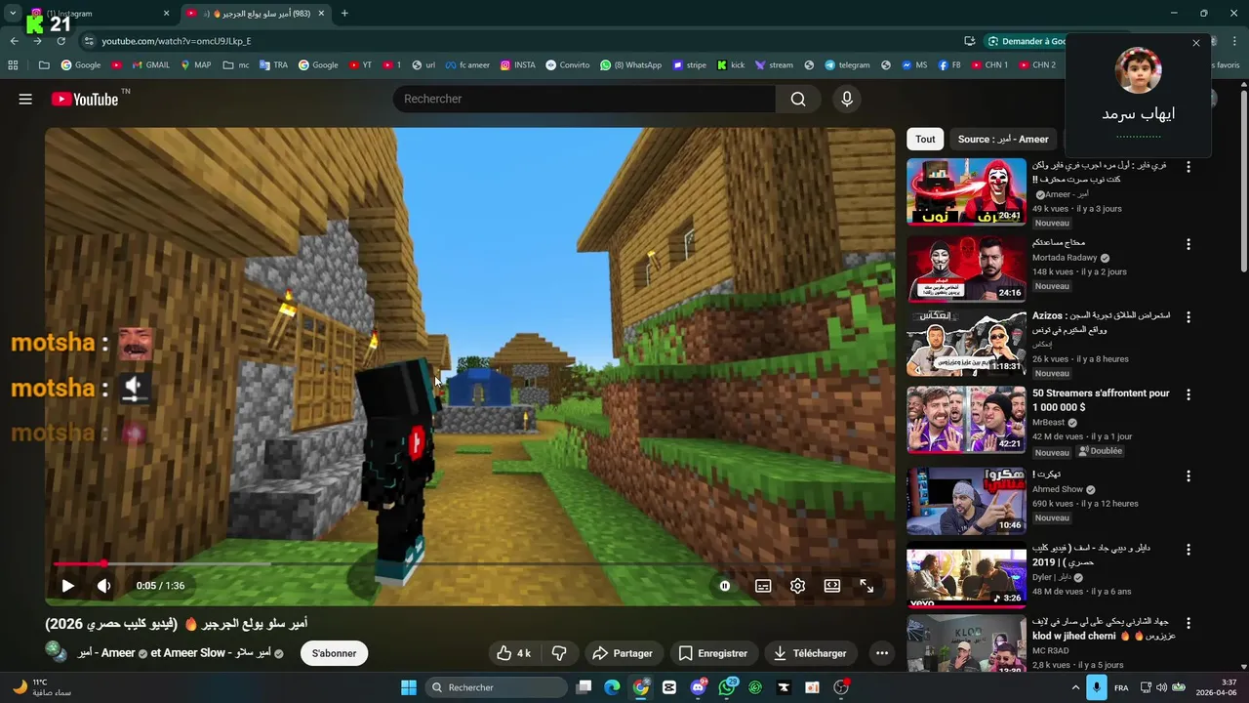The height and width of the screenshot is (703, 1249).
Task: Open the Ameer channel avatar below the video
Action: (55, 652)
